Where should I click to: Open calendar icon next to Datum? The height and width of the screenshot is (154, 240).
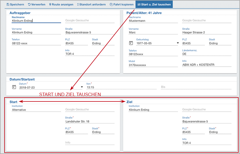(14, 87)
